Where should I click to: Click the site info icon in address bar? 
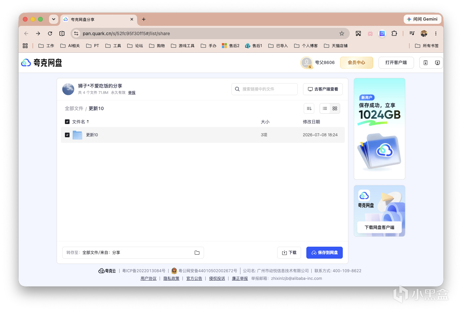(x=76, y=33)
